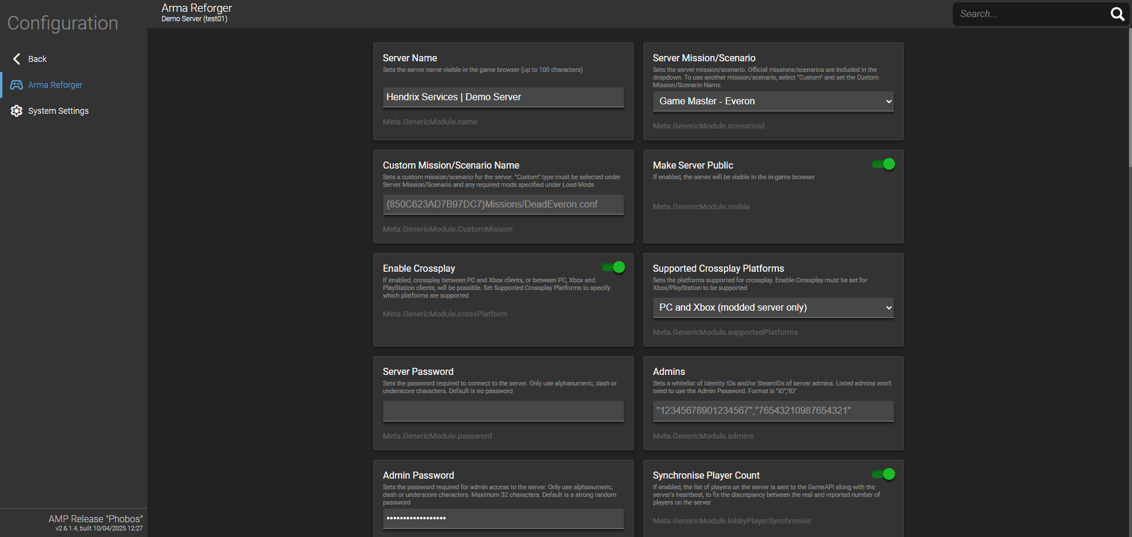This screenshot has height=537, width=1132.
Task: Open Server Mission/Scenario dropdown
Action: [773, 101]
